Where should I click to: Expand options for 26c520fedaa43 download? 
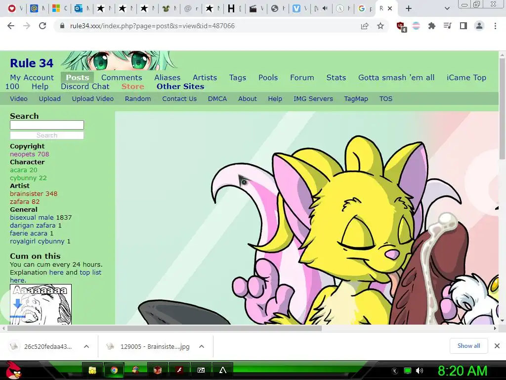point(86,346)
